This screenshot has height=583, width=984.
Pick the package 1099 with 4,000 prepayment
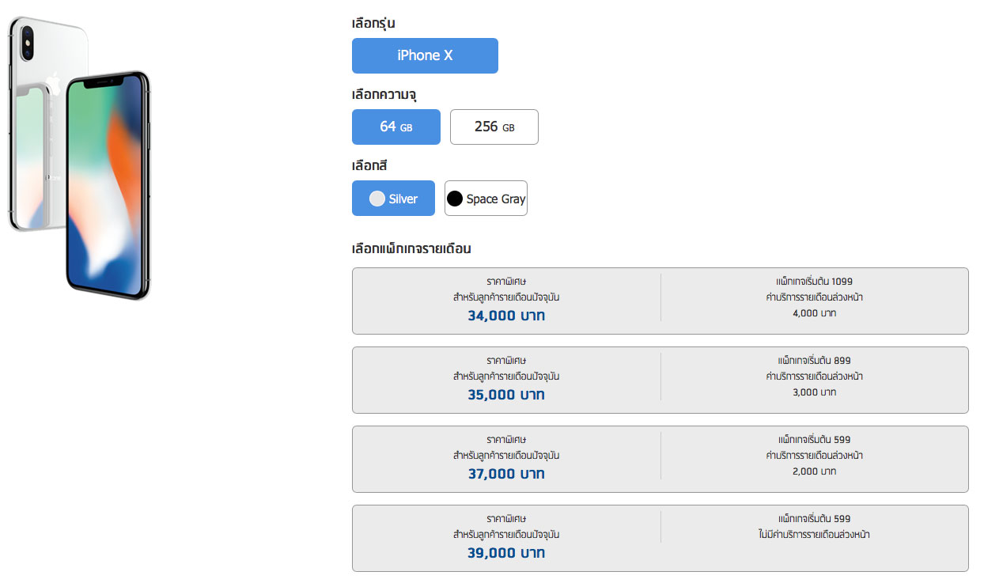[x=660, y=301]
